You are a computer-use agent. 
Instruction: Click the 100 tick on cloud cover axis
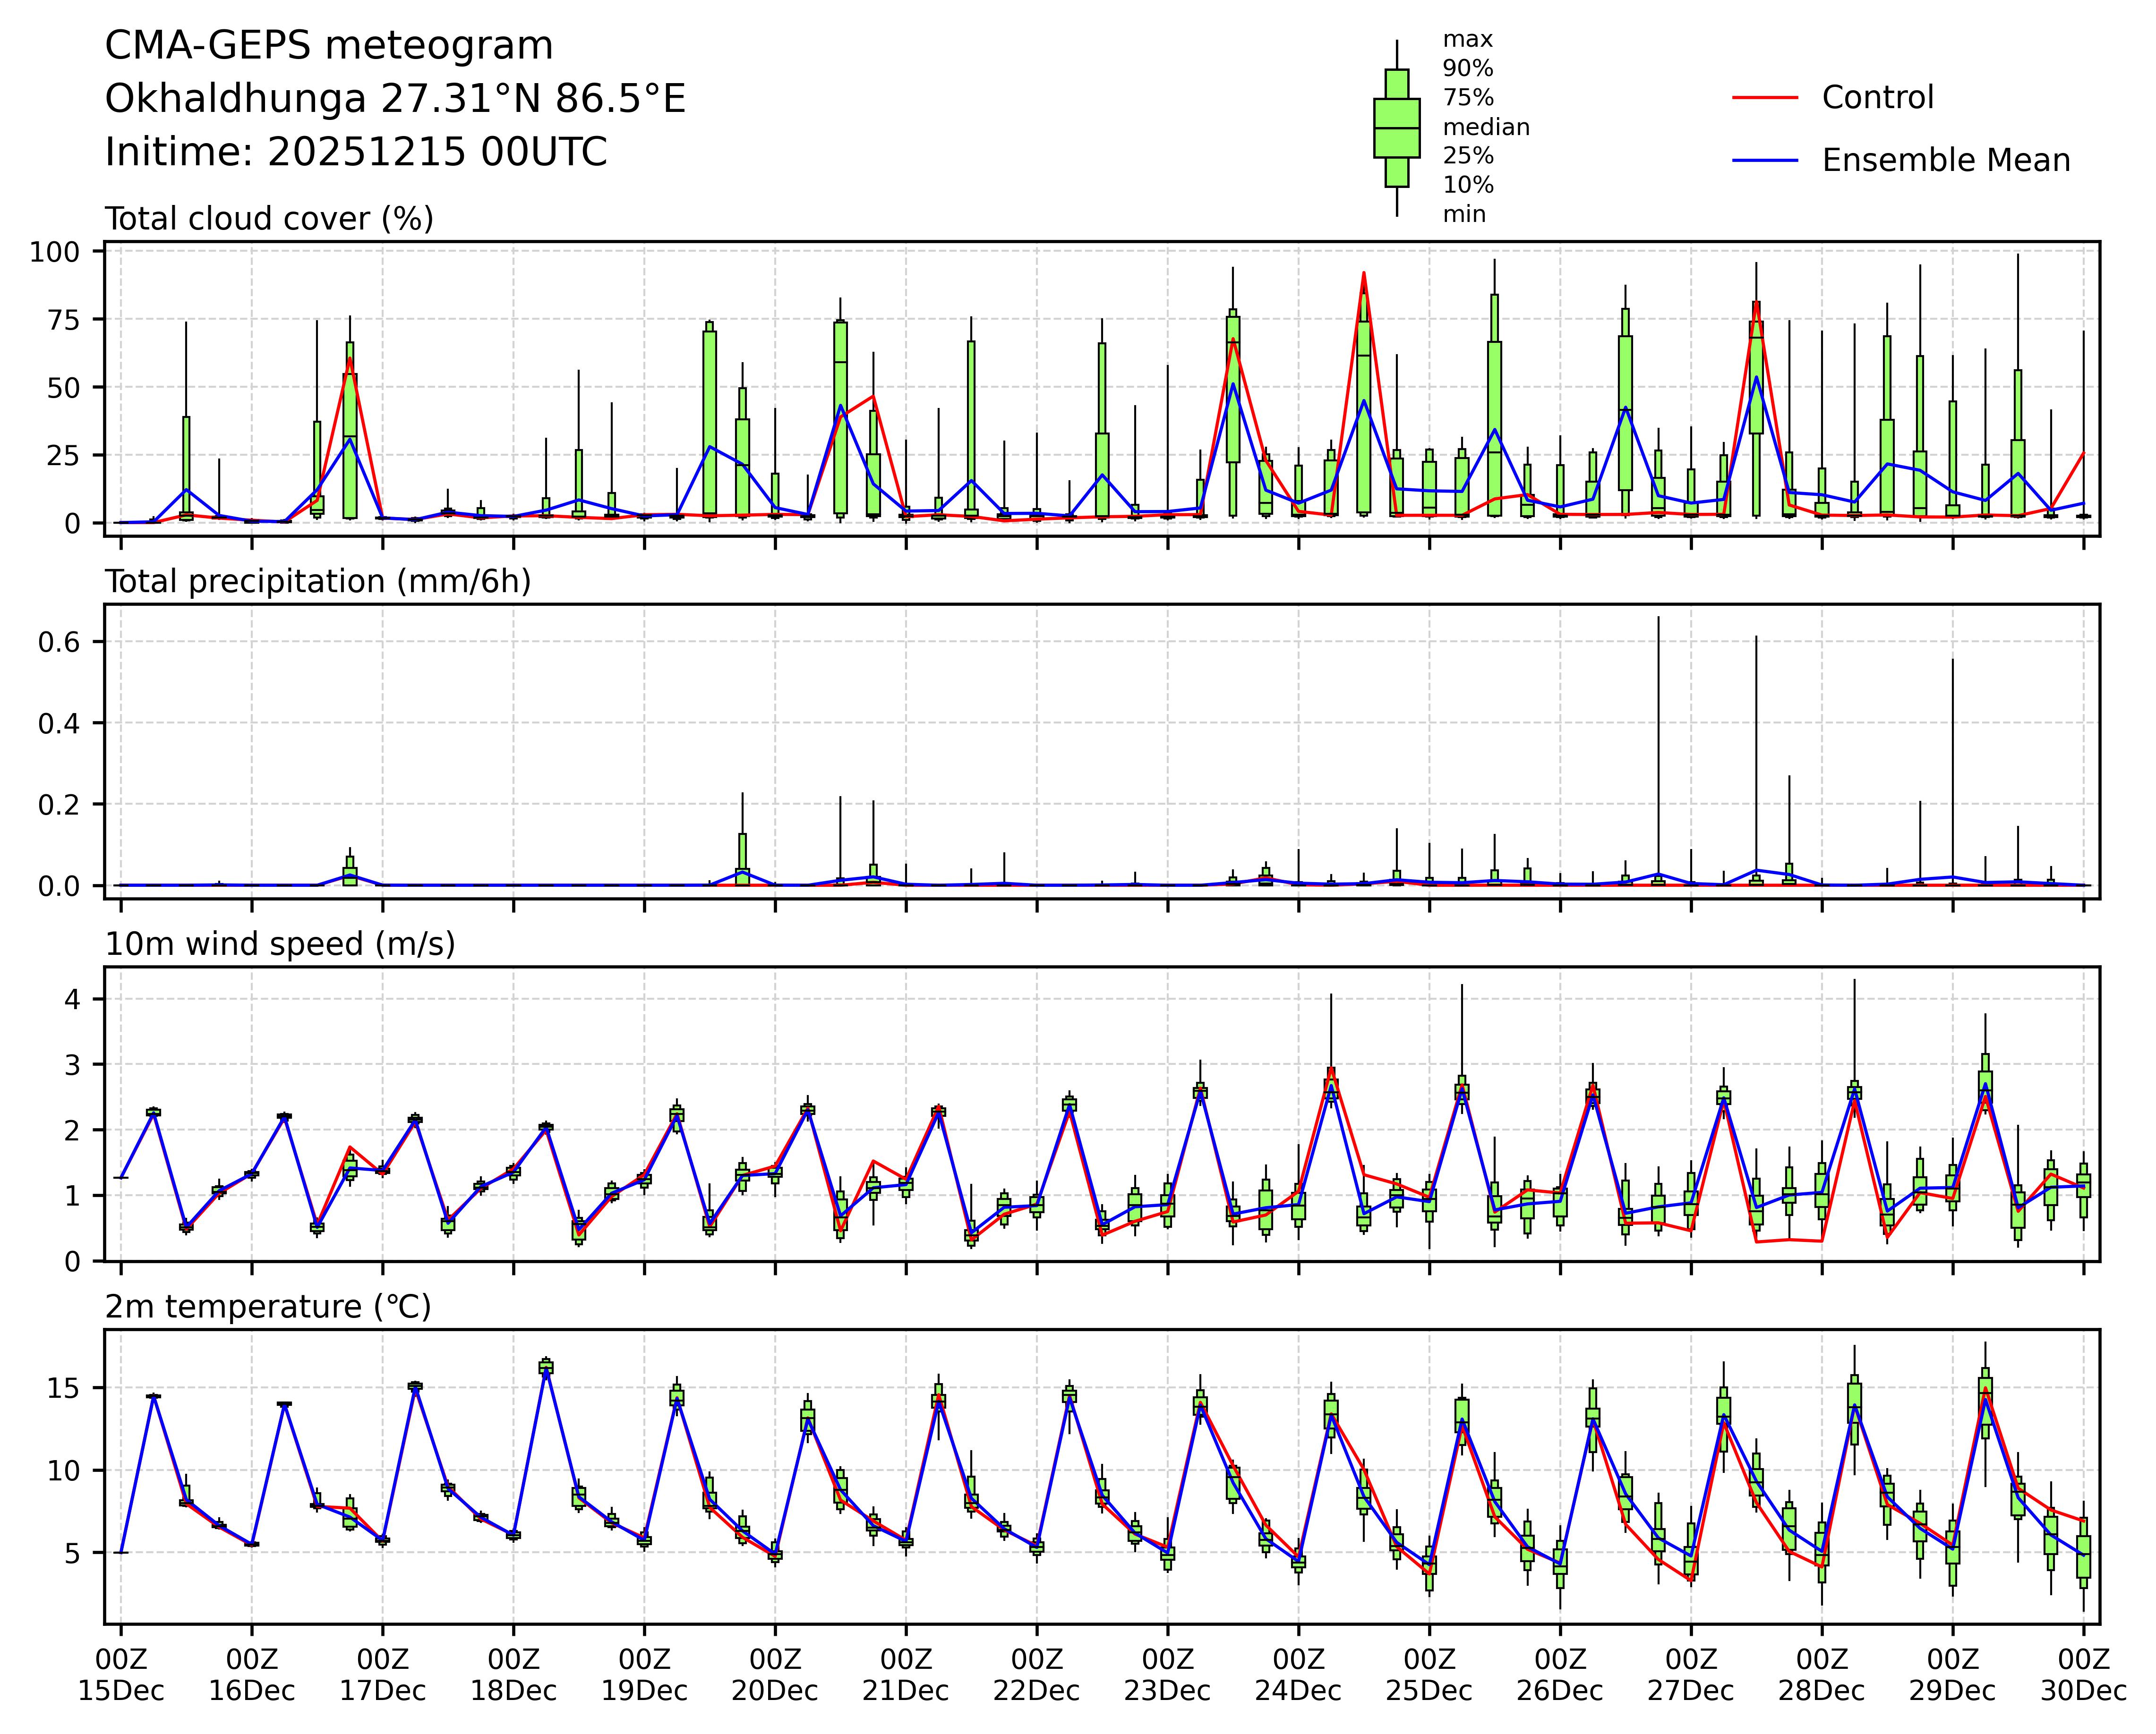(54, 252)
